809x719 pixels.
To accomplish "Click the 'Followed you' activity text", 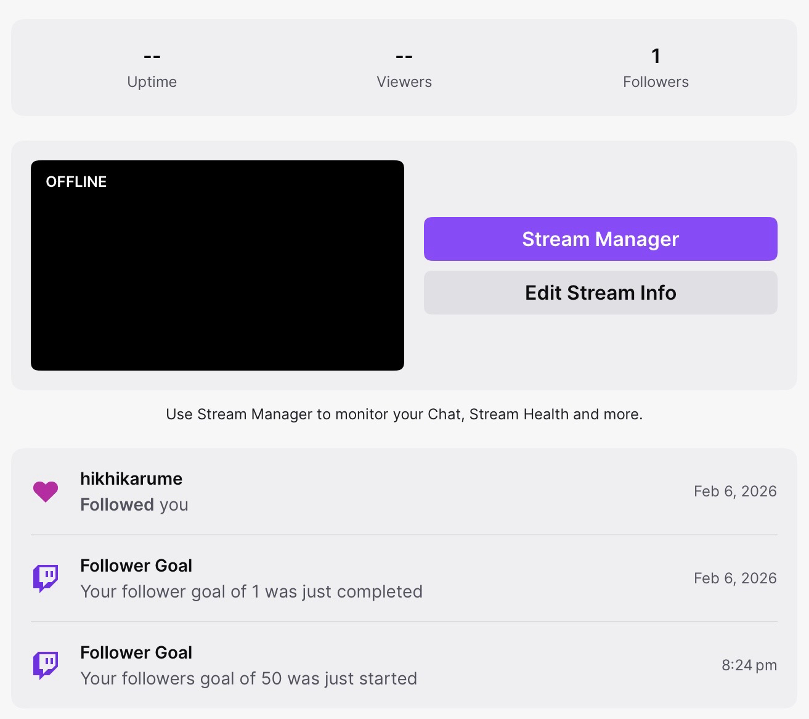I will (134, 504).
